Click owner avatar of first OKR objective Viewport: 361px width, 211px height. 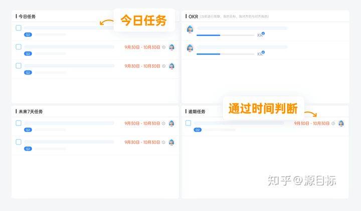(190, 29)
